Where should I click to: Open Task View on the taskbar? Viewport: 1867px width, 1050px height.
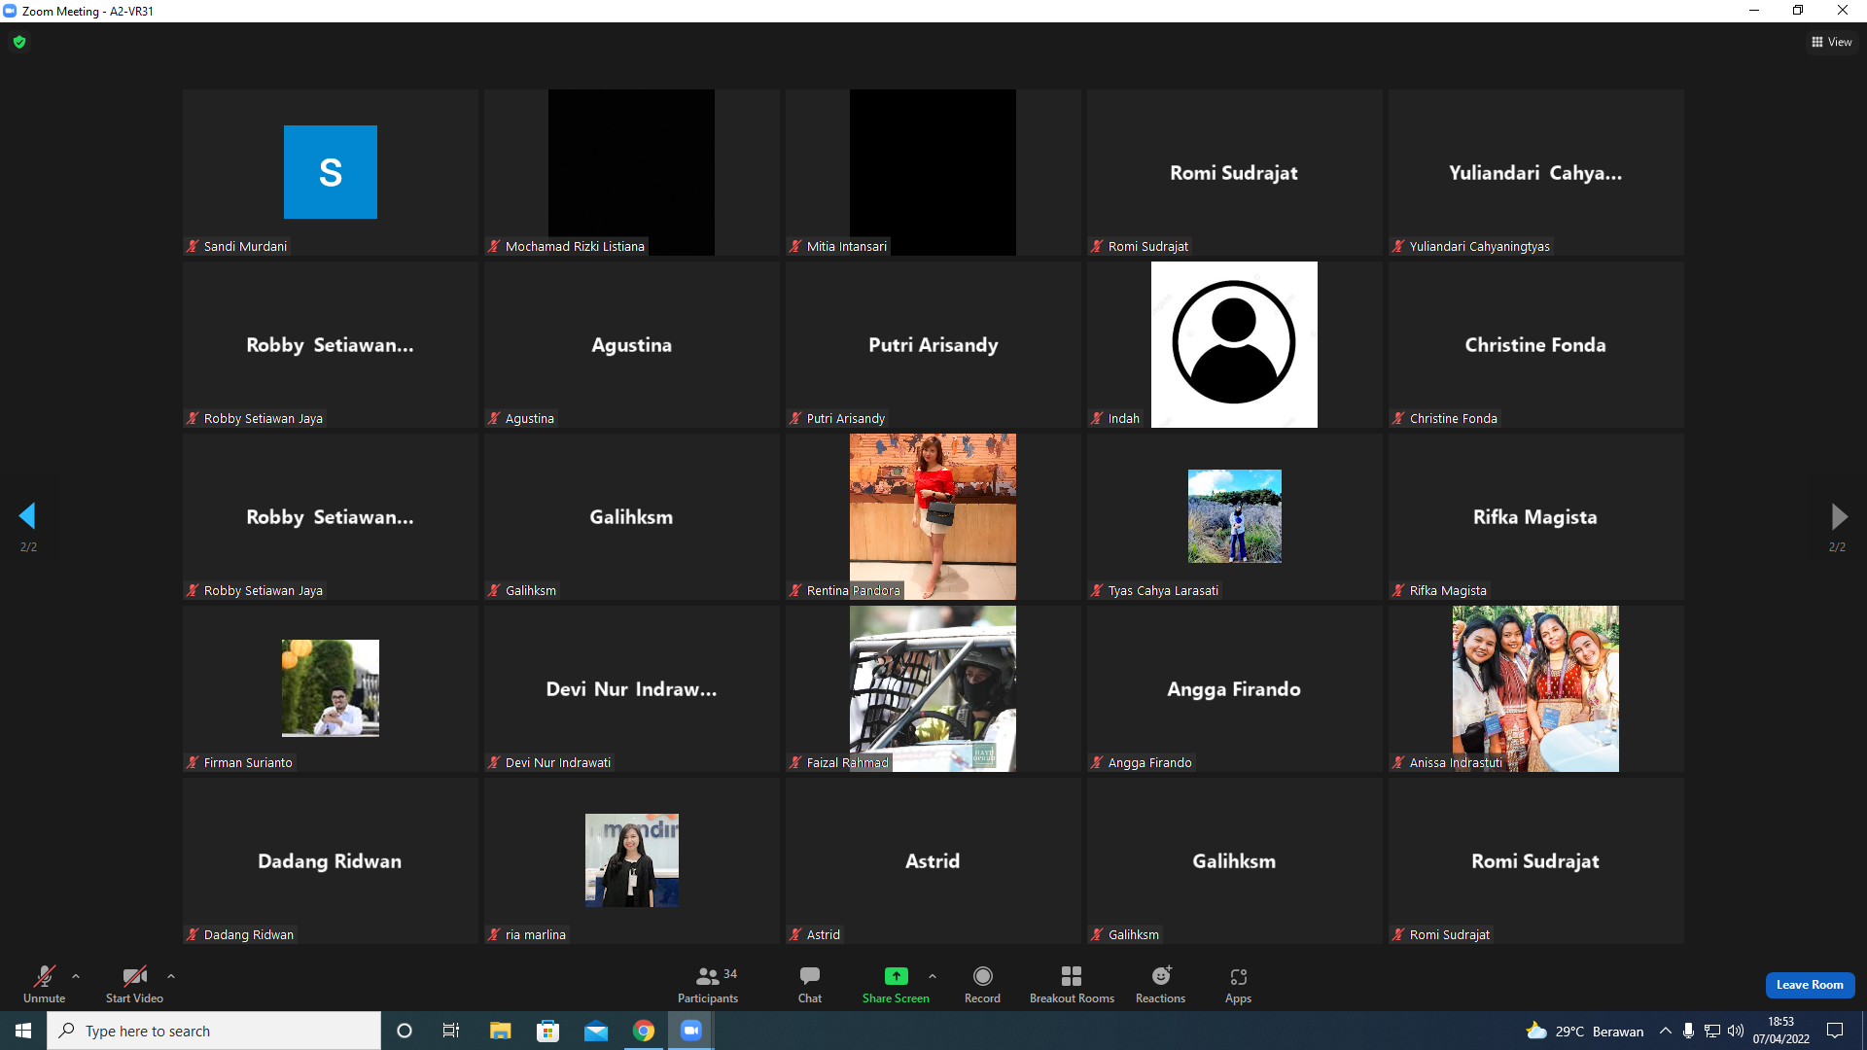click(451, 1031)
